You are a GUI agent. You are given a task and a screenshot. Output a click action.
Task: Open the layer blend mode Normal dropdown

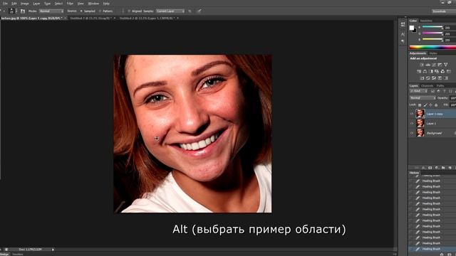pos(423,98)
